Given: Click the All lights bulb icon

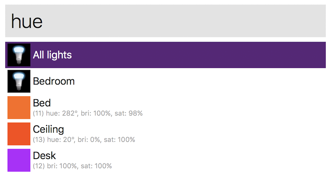Looking at the screenshot, I should click(x=19, y=55).
